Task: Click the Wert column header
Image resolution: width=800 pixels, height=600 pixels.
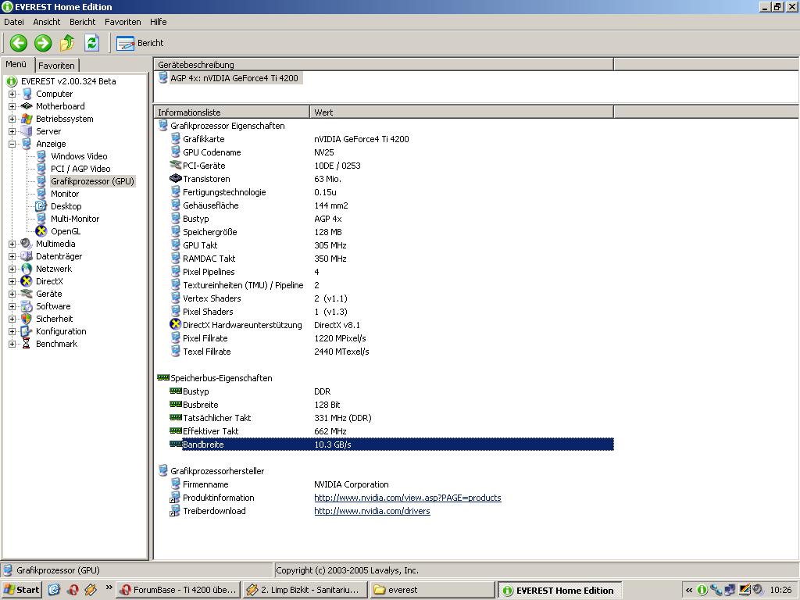Action: click(462, 112)
